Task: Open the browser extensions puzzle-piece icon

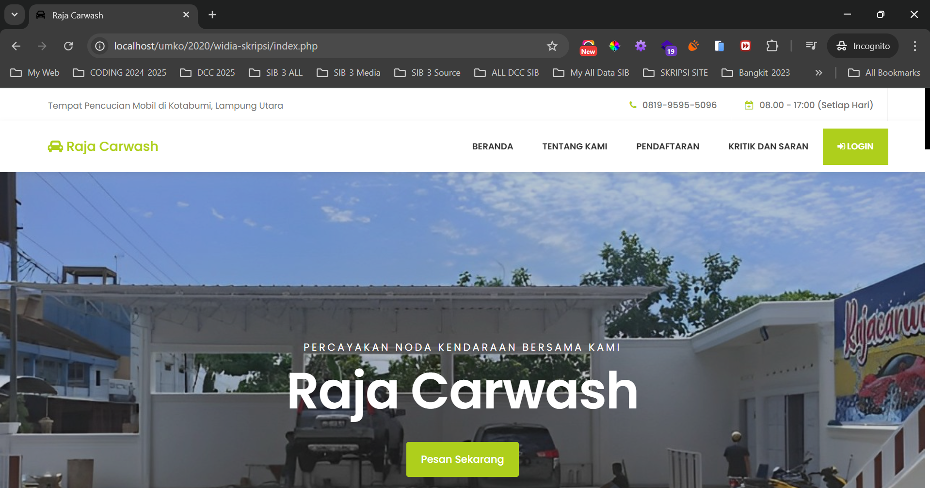Action: click(772, 46)
